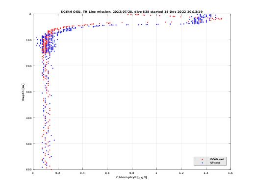Click the Chlorophyll x-axis label
Screen dimensions: 255x191
point(131,177)
